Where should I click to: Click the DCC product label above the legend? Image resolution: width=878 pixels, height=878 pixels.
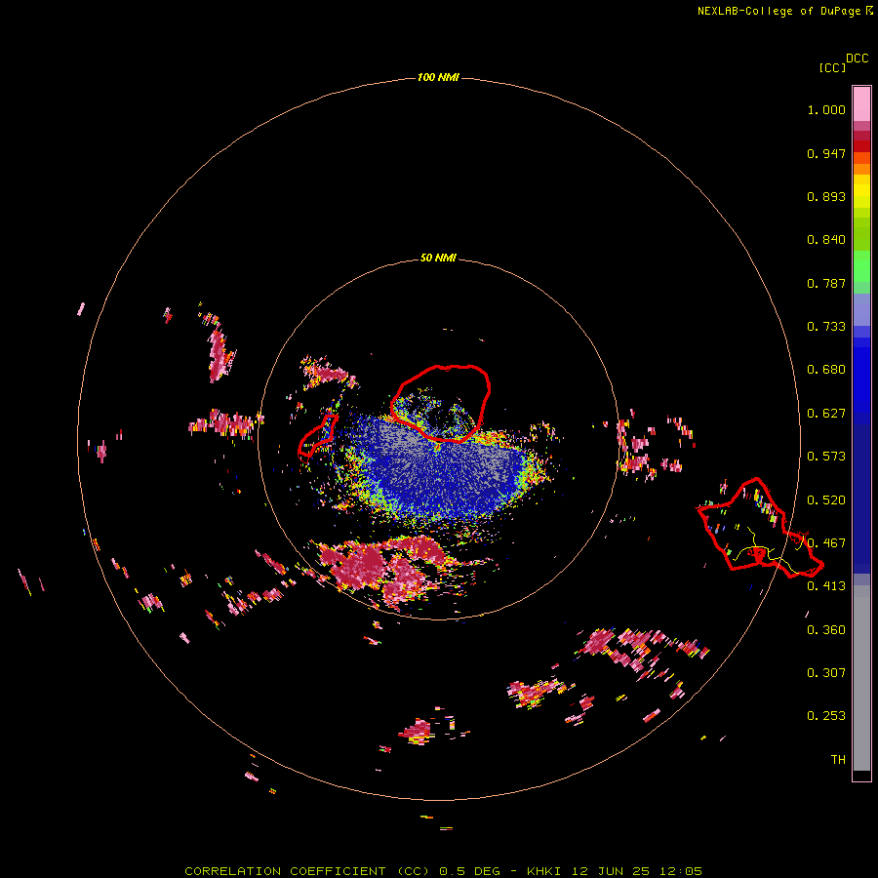pyautogui.click(x=858, y=59)
